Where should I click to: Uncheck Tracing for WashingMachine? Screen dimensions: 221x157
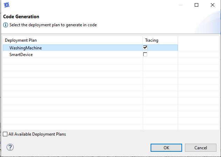click(x=145, y=48)
